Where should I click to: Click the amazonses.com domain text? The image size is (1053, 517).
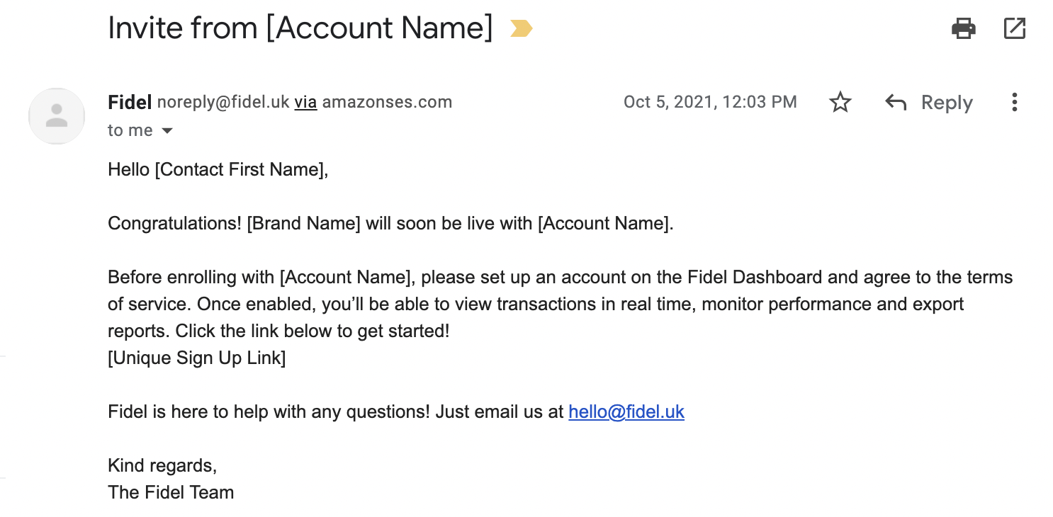[x=387, y=102]
